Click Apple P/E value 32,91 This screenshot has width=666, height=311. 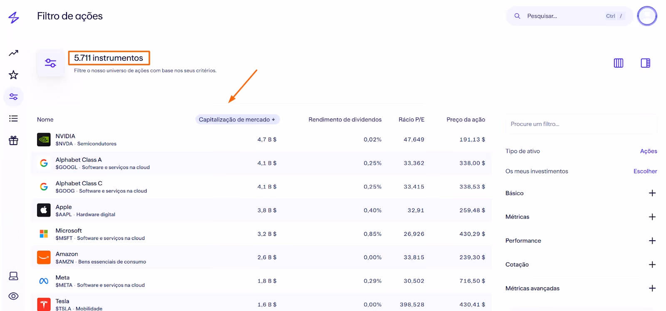pos(416,210)
